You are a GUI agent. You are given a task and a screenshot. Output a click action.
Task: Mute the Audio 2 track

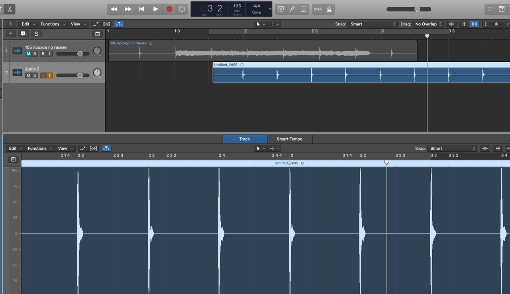[x=28, y=75]
